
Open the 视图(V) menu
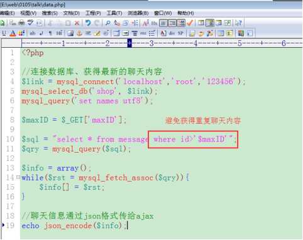28,13
